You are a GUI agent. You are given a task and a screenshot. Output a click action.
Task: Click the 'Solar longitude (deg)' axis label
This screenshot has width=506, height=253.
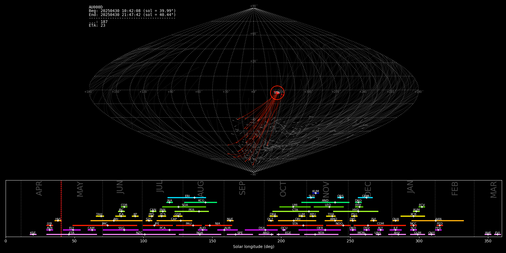point(254,247)
